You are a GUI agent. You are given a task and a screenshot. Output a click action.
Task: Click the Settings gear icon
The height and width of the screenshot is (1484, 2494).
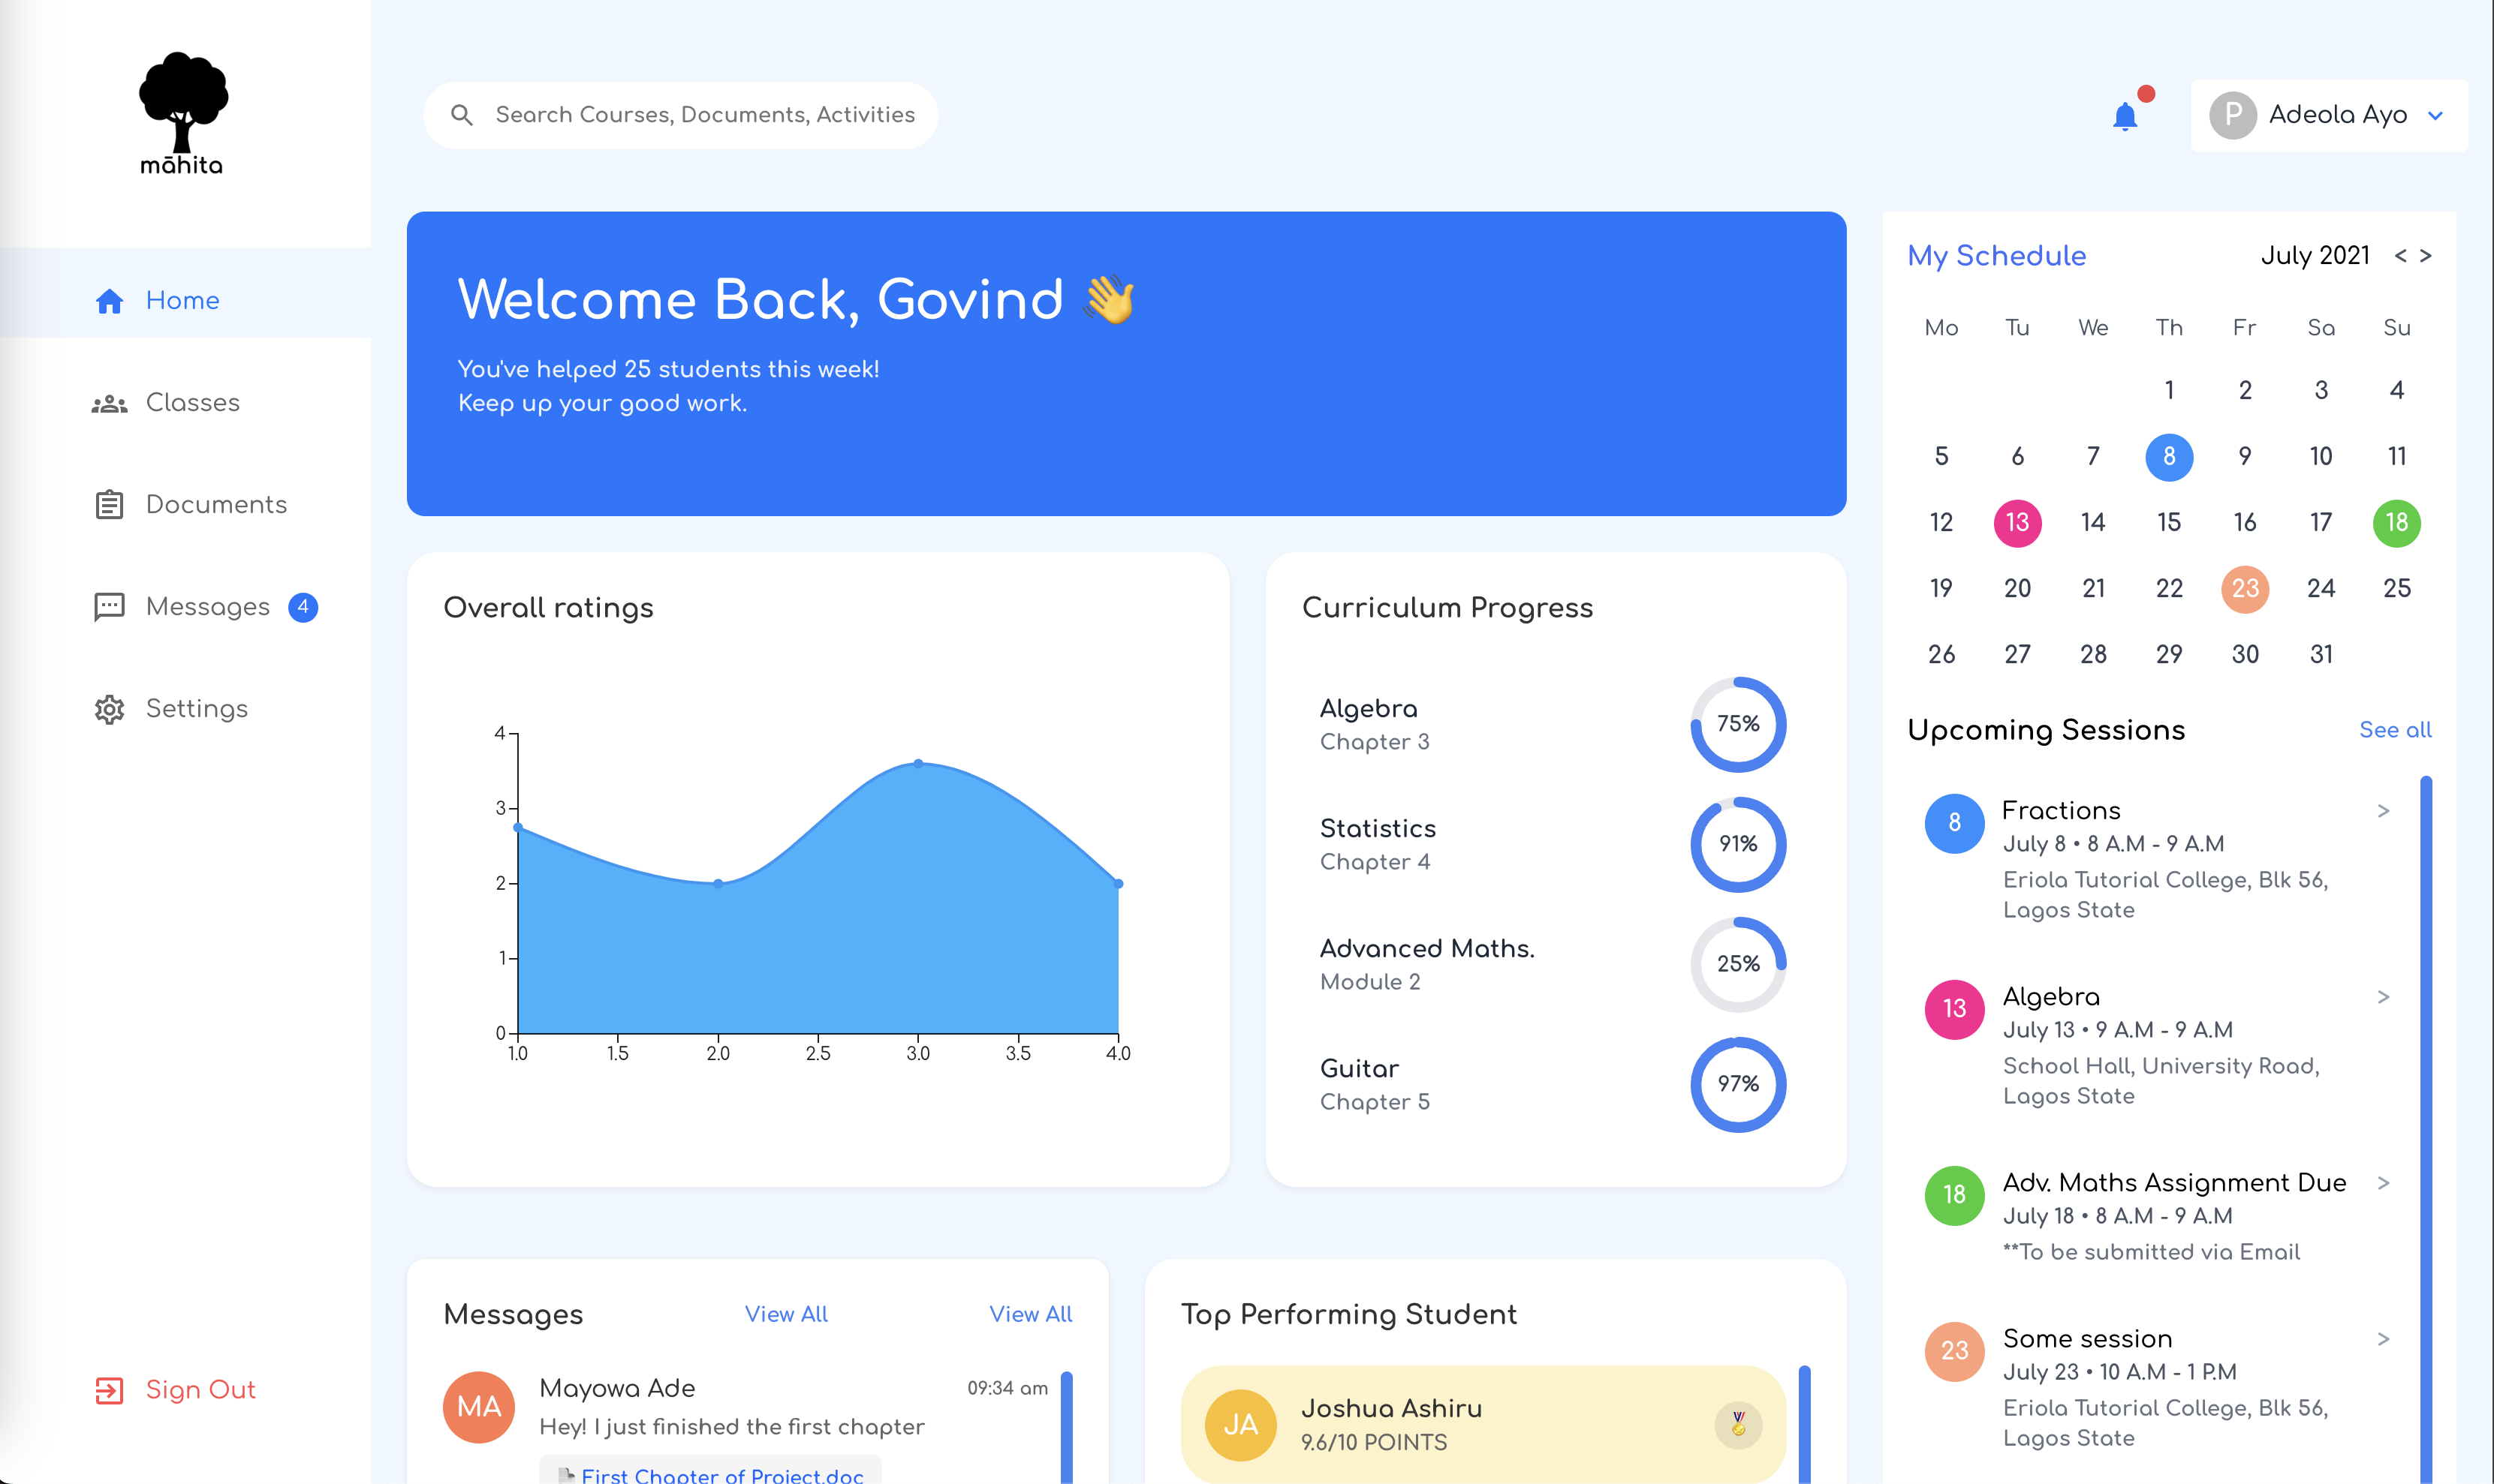pyautogui.click(x=109, y=709)
